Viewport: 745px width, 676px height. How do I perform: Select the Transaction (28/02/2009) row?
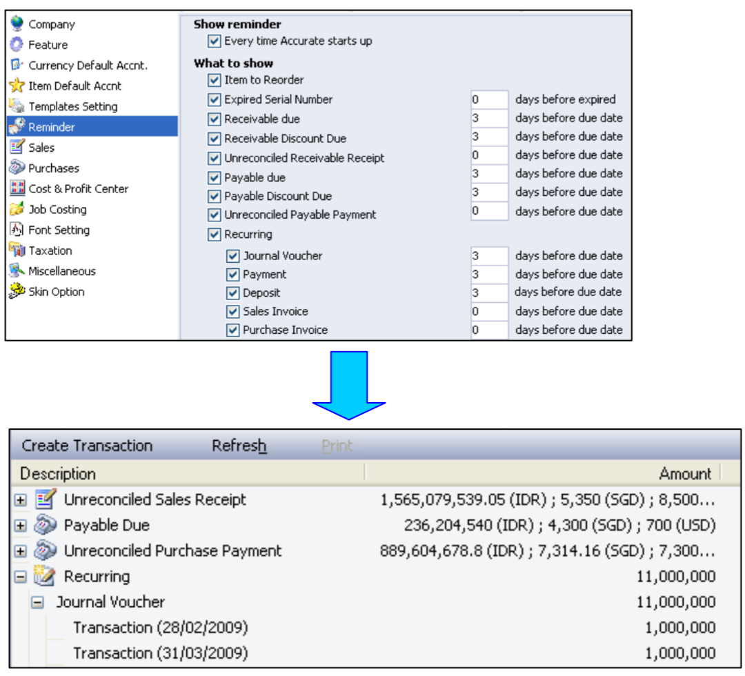tap(160, 628)
